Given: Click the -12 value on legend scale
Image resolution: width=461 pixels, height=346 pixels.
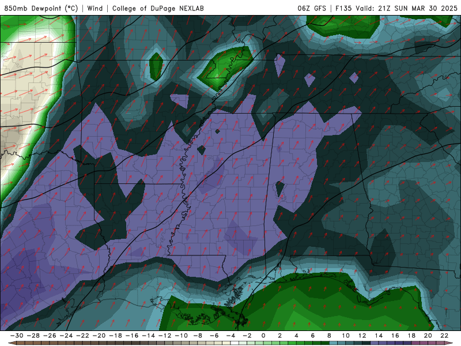Looking at the screenshot, I should [165, 336].
